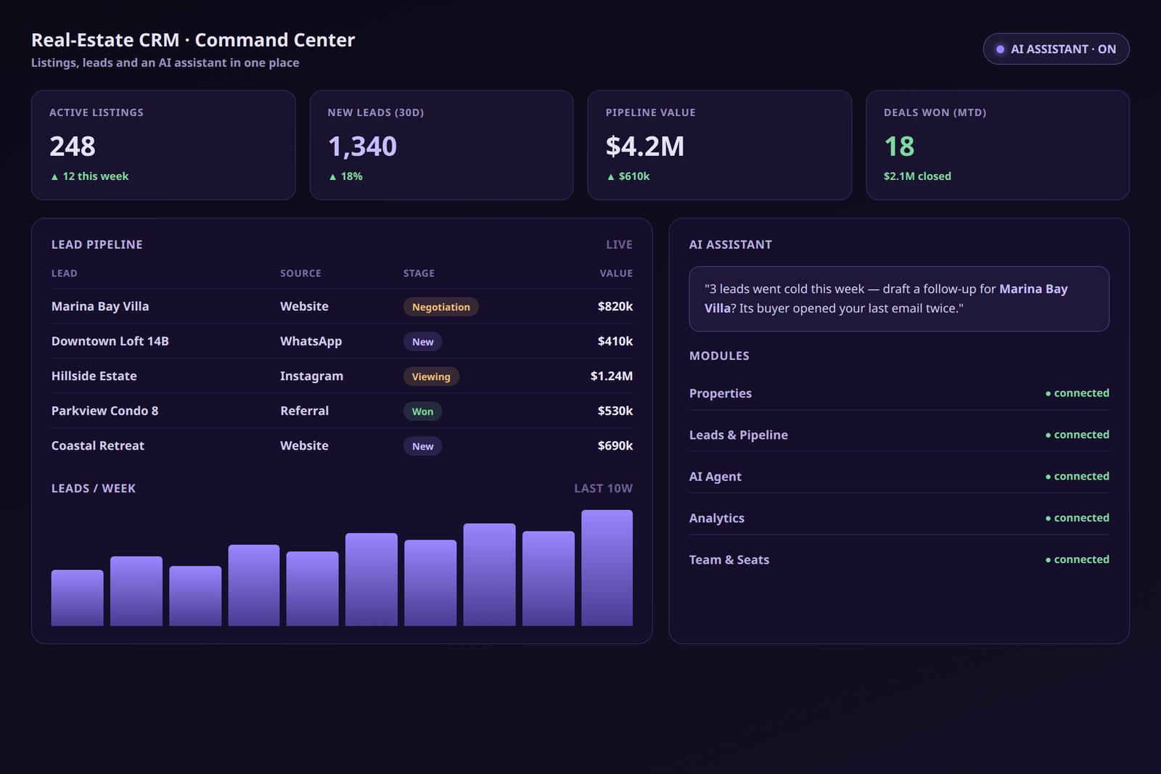Click the Negotiation stage badge

pyautogui.click(x=441, y=307)
